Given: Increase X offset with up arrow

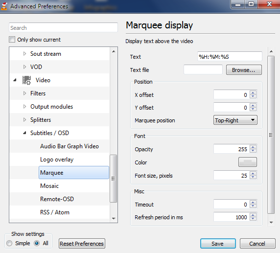Looking at the screenshot, I should (253, 93).
